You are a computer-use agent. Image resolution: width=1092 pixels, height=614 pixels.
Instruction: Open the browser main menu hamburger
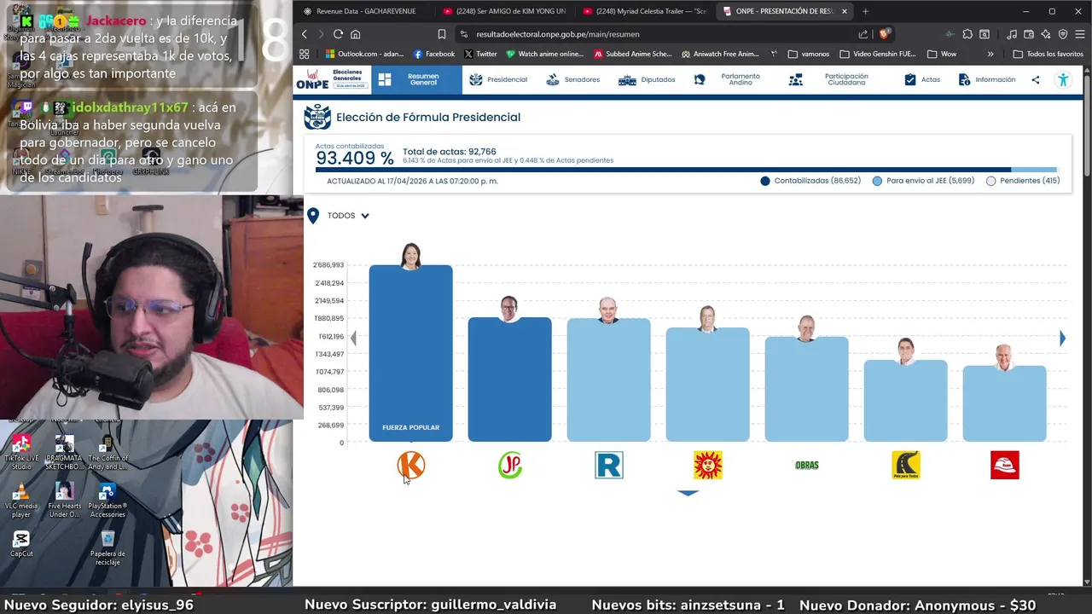[x=1079, y=34]
